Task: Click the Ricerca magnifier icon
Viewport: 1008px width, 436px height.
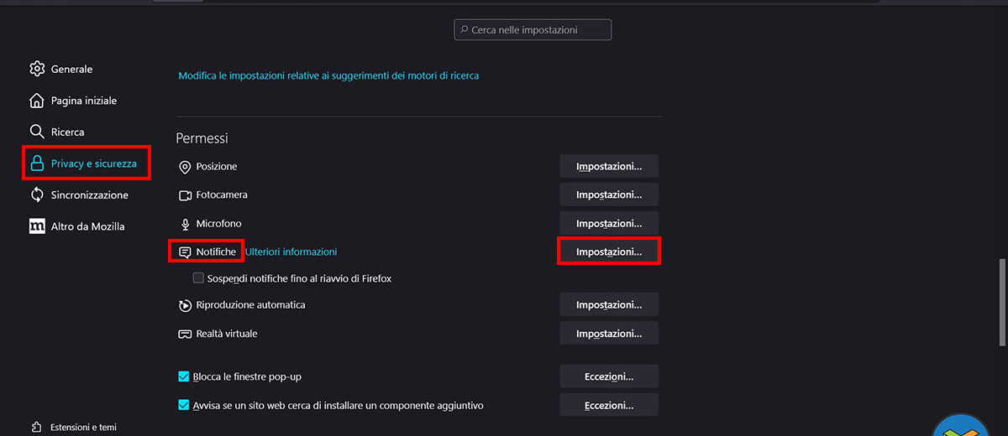Action: click(37, 132)
